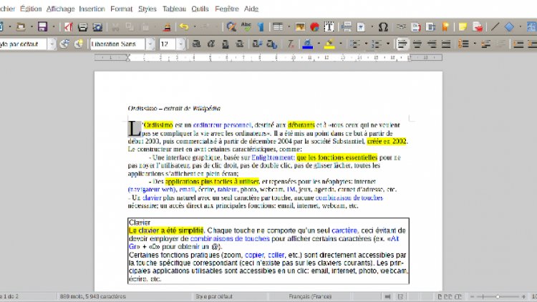Click the Save document floppy icon
The image size is (537, 302).
pyautogui.click(x=42, y=26)
